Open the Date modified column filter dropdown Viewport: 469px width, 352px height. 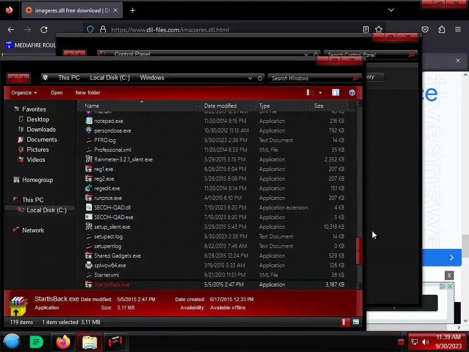tap(253, 106)
